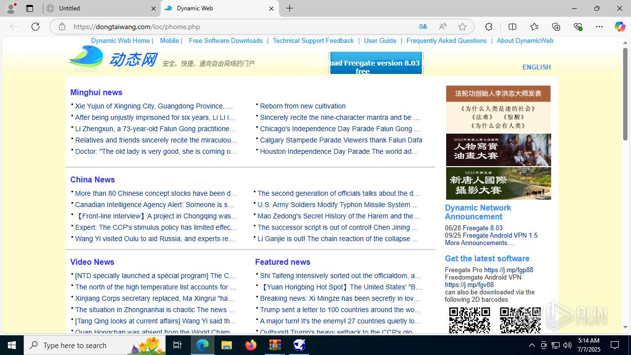Open the Featured news section heading
The height and width of the screenshot is (355, 631).
pos(282,262)
